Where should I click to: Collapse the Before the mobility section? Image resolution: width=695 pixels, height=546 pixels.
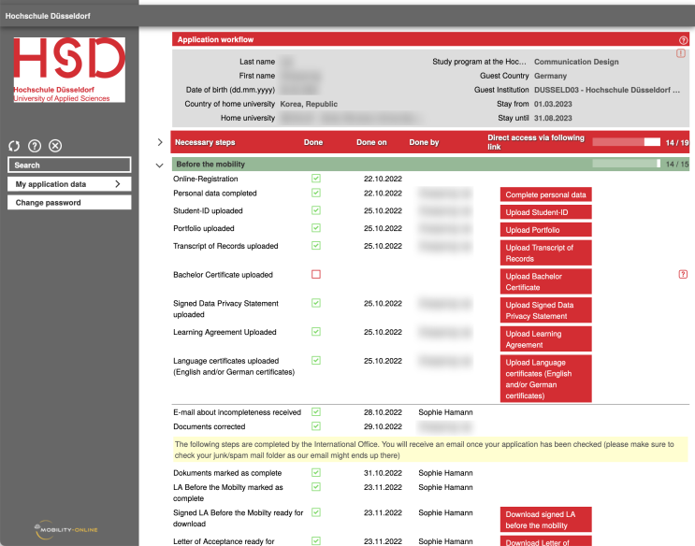(160, 165)
